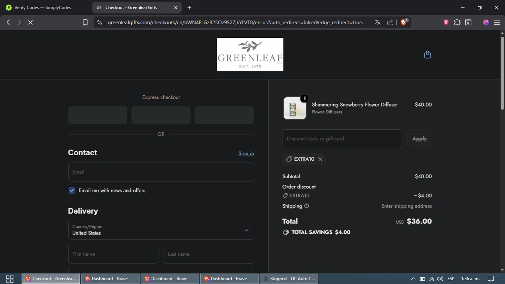505x284 pixels.
Task: Go forward with browser forward arrow
Action: point(19,22)
